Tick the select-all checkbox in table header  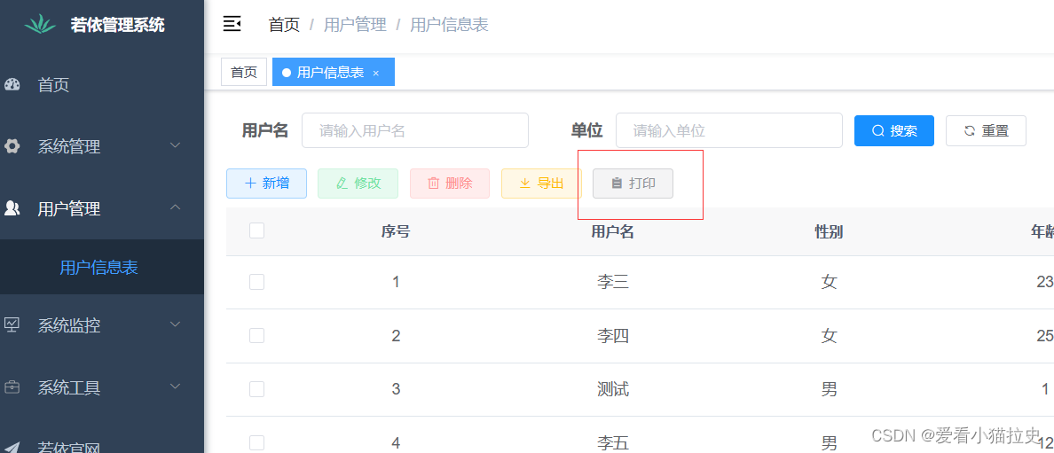256,230
